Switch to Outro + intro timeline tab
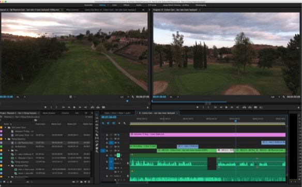Screen dimensions: 302x187 (117, 113)
